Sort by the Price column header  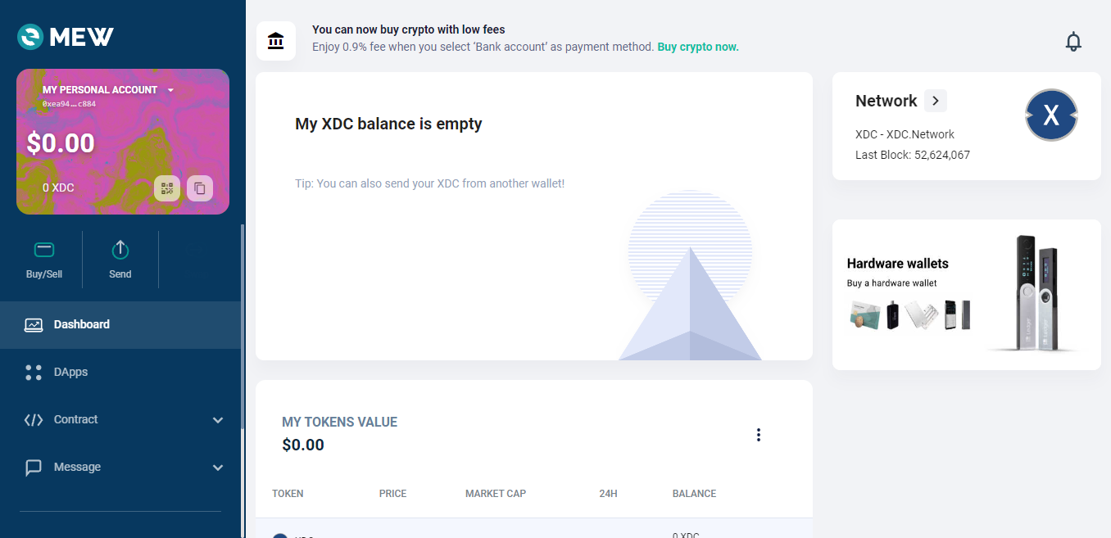(x=392, y=494)
